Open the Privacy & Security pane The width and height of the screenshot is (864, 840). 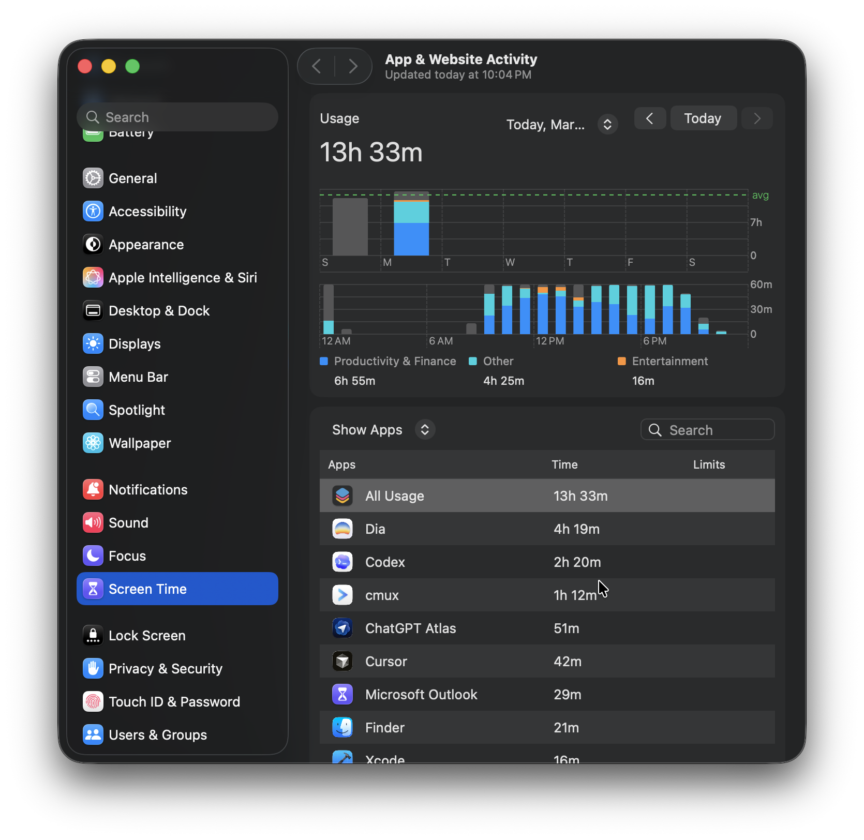(165, 669)
